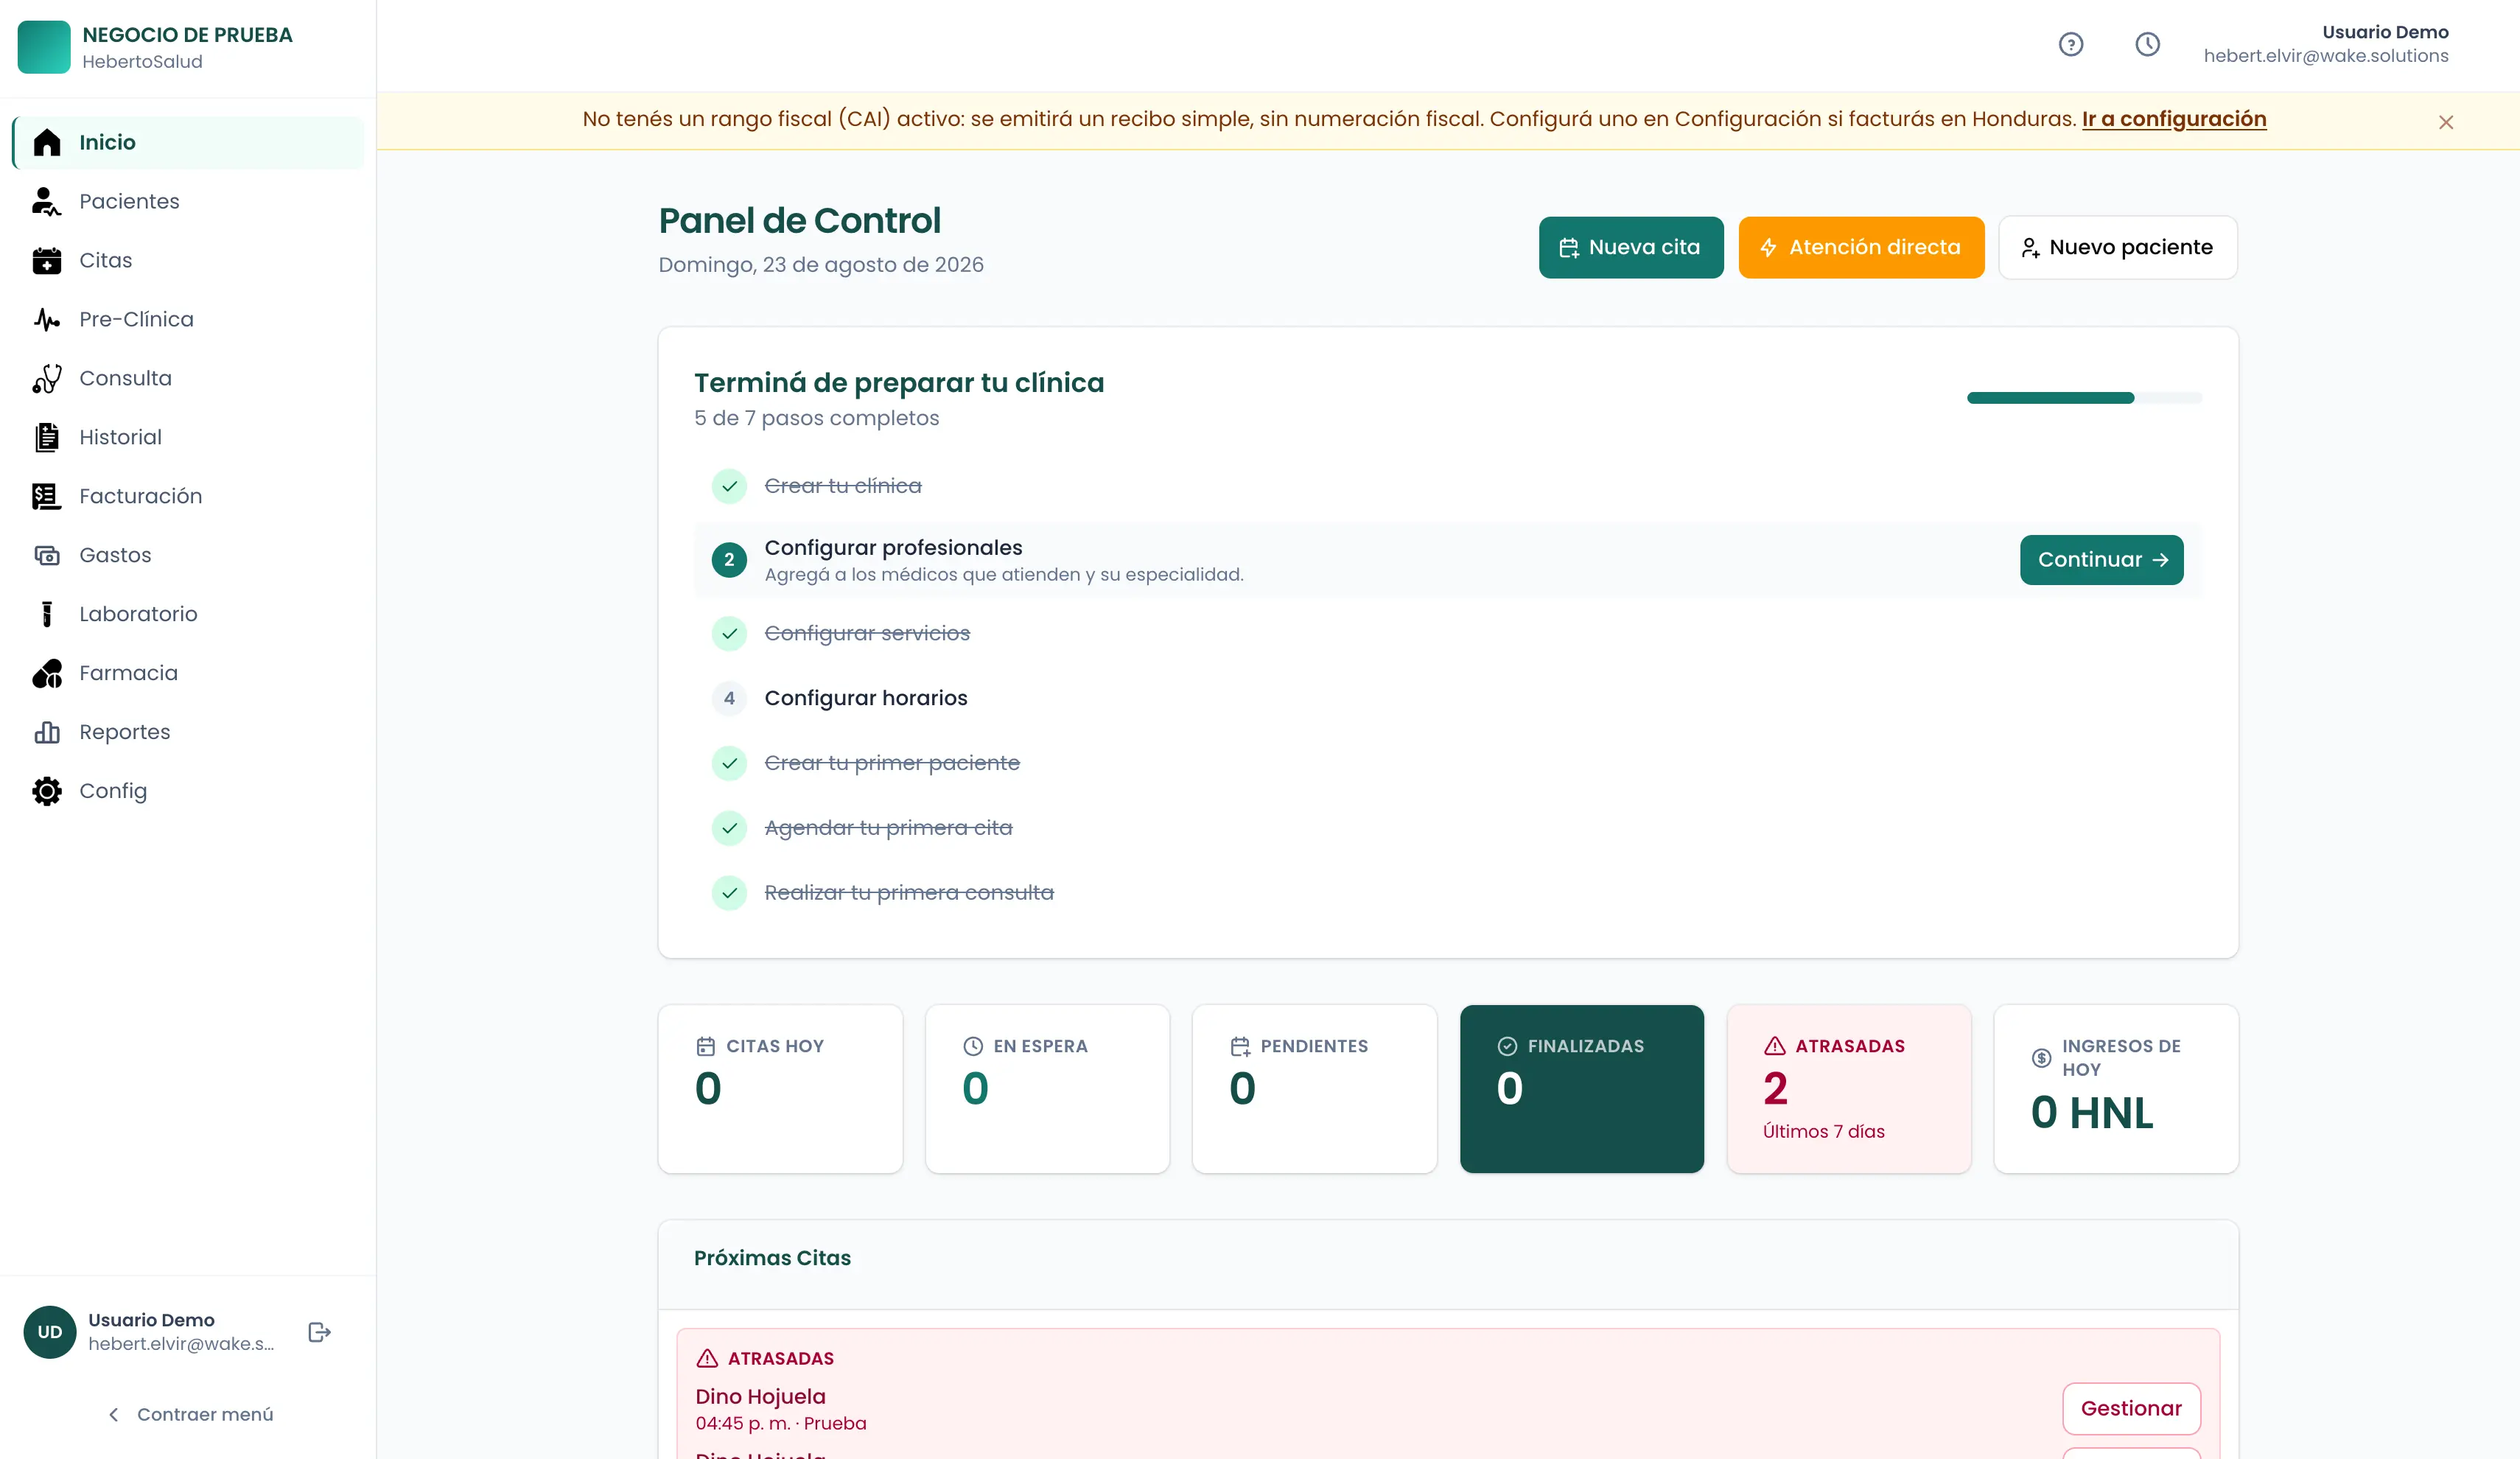This screenshot has height=1459, width=2520.
Task: Click the Citas Hoy stat card
Action: (780, 1089)
